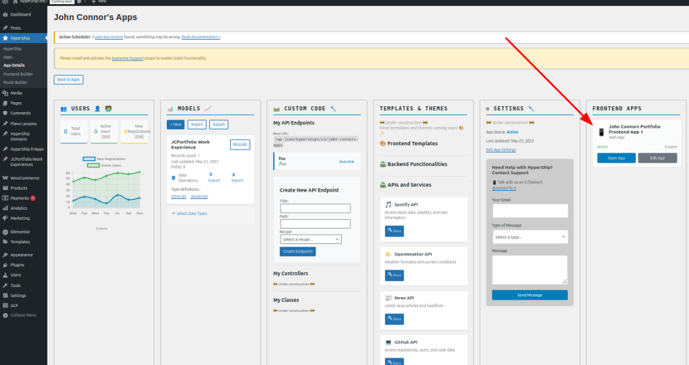The image size is (689, 365).
Task: Open the JavaScript type definitions link
Action: (199, 196)
